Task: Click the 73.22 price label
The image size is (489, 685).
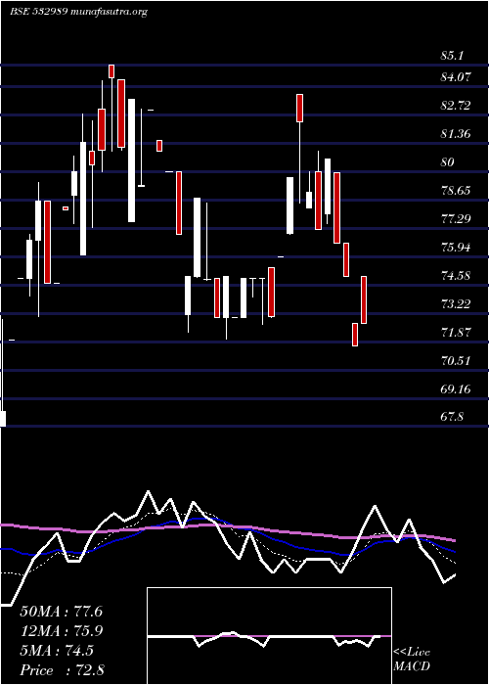Action: click(x=456, y=304)
